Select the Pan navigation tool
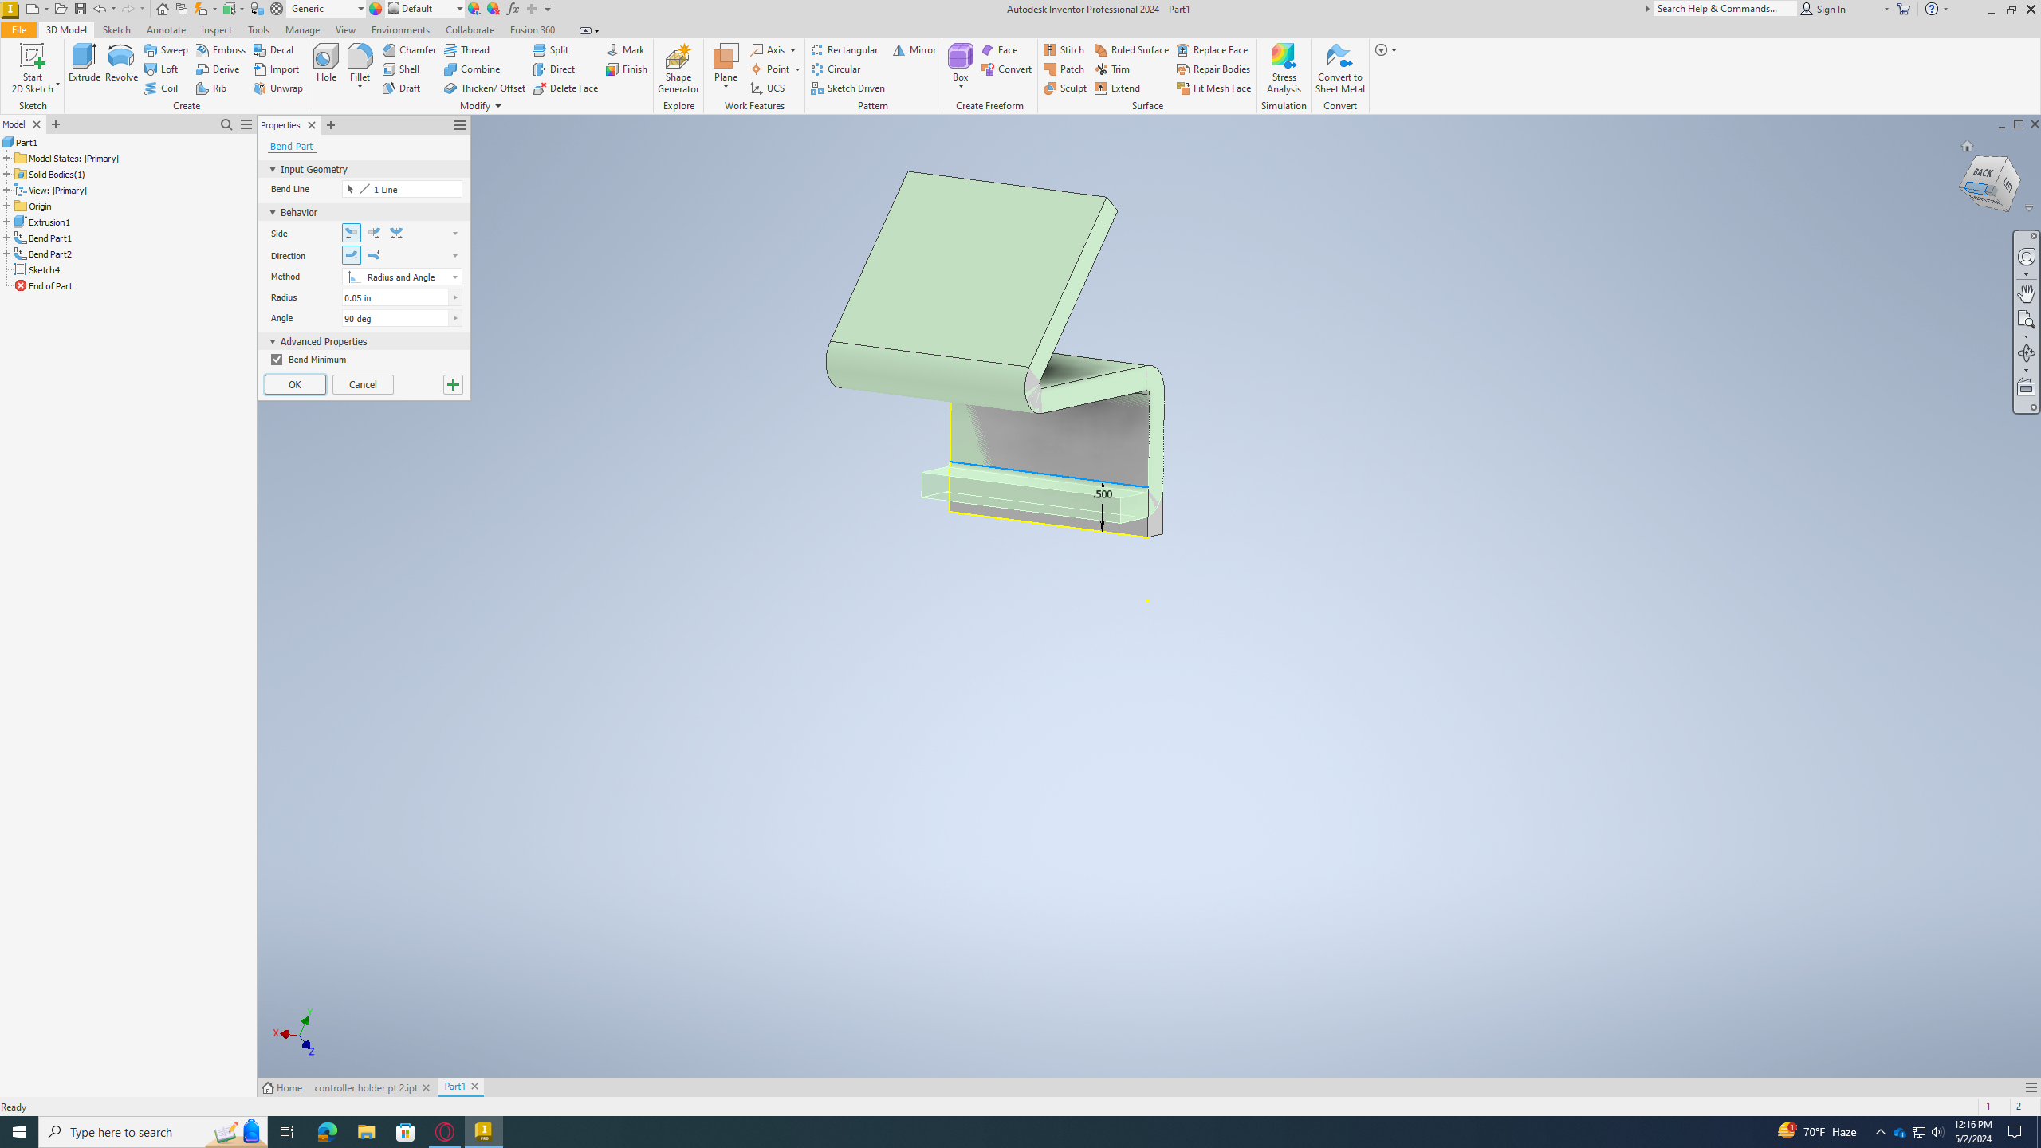Image resolution: width=2041 pixels, height=1148 pixels. point(2026,293)
